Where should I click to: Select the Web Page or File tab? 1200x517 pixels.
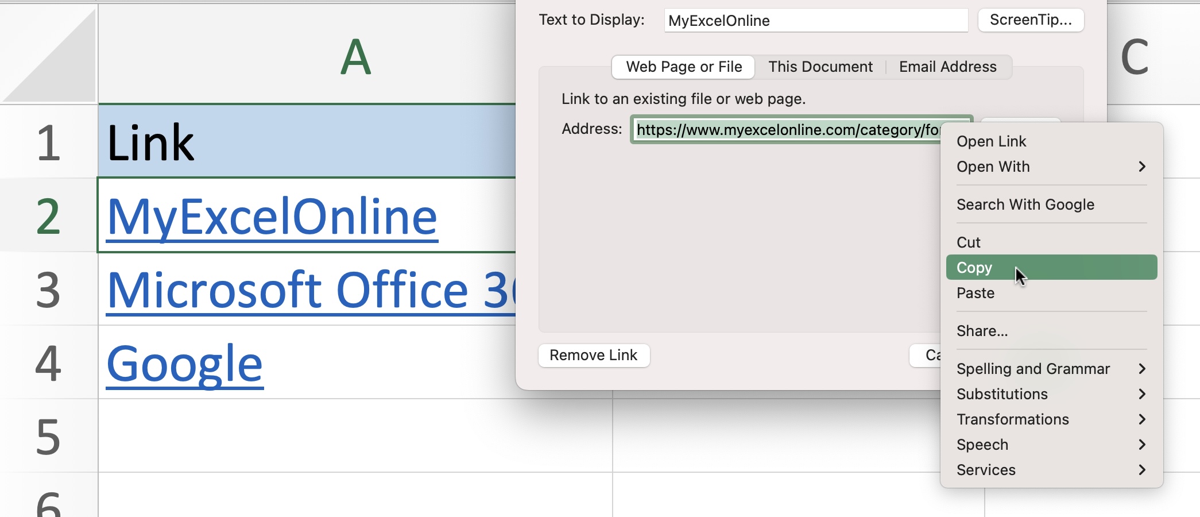[683, 67]
